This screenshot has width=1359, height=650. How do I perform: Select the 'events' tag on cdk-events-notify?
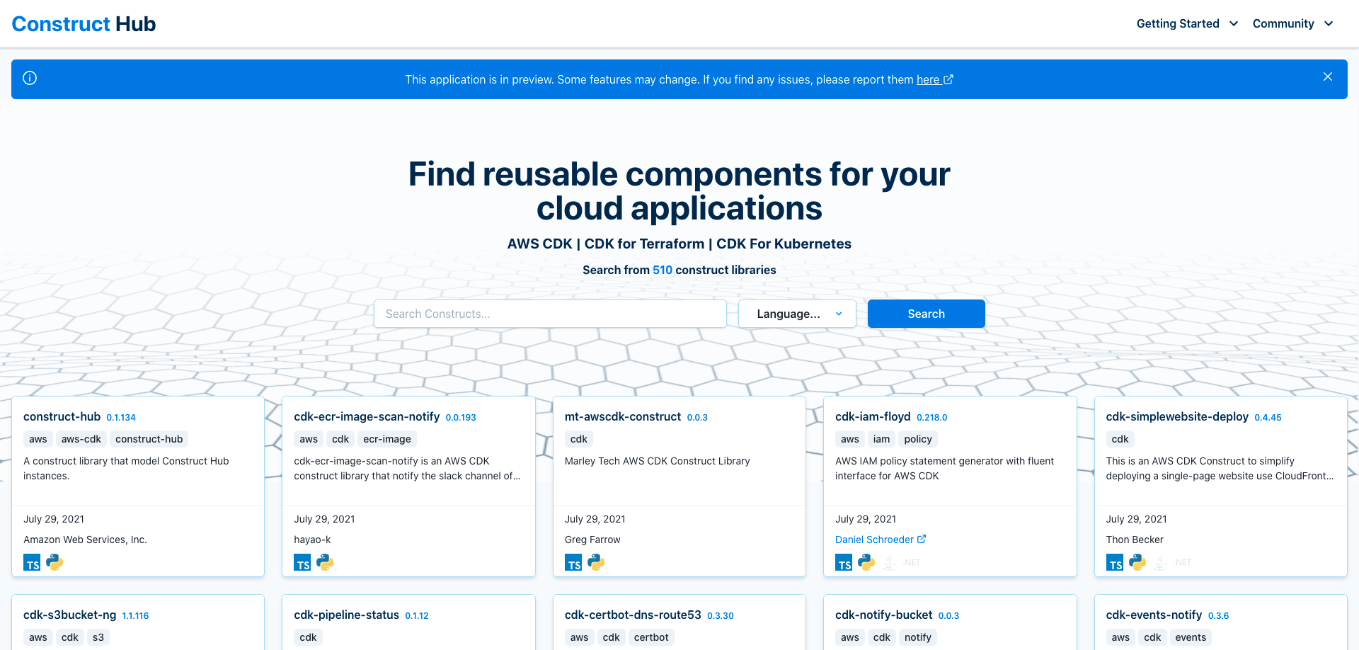click(x=1191, y=637)
